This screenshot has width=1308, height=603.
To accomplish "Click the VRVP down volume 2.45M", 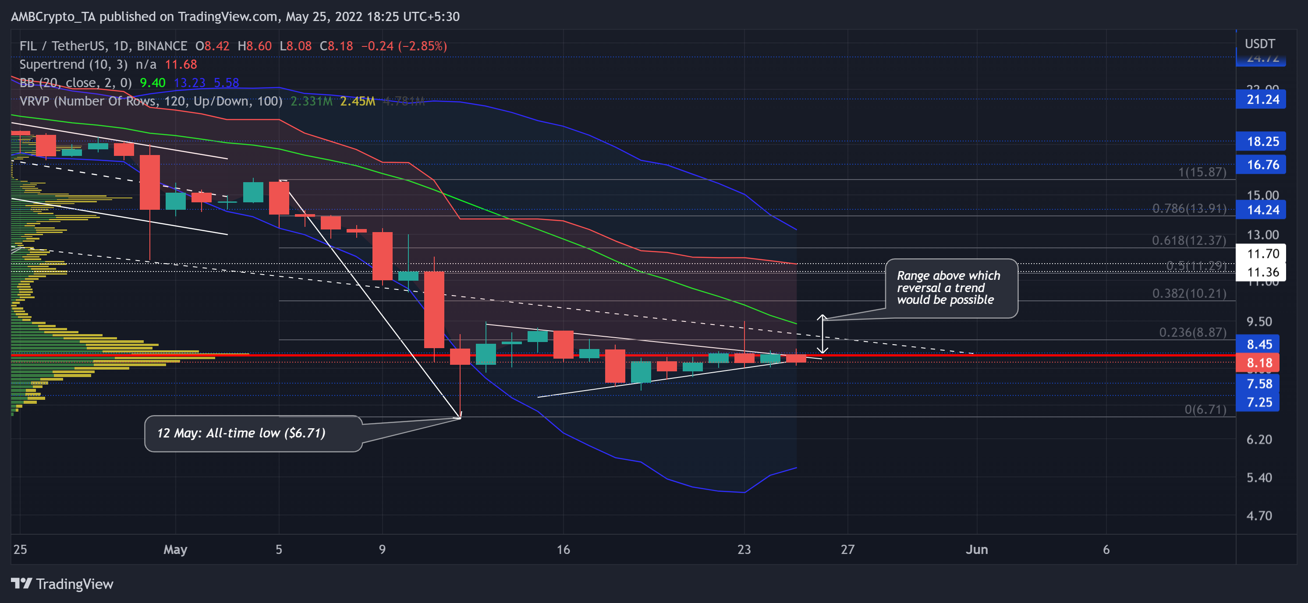I will [358, 101].
